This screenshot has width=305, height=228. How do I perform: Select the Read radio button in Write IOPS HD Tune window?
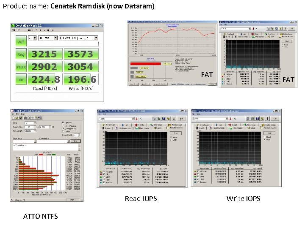point(265,137)
